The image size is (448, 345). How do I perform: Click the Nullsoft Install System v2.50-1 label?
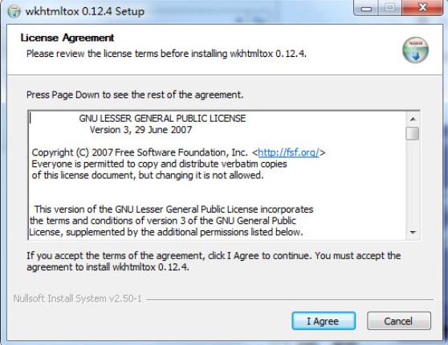[77, 298]
